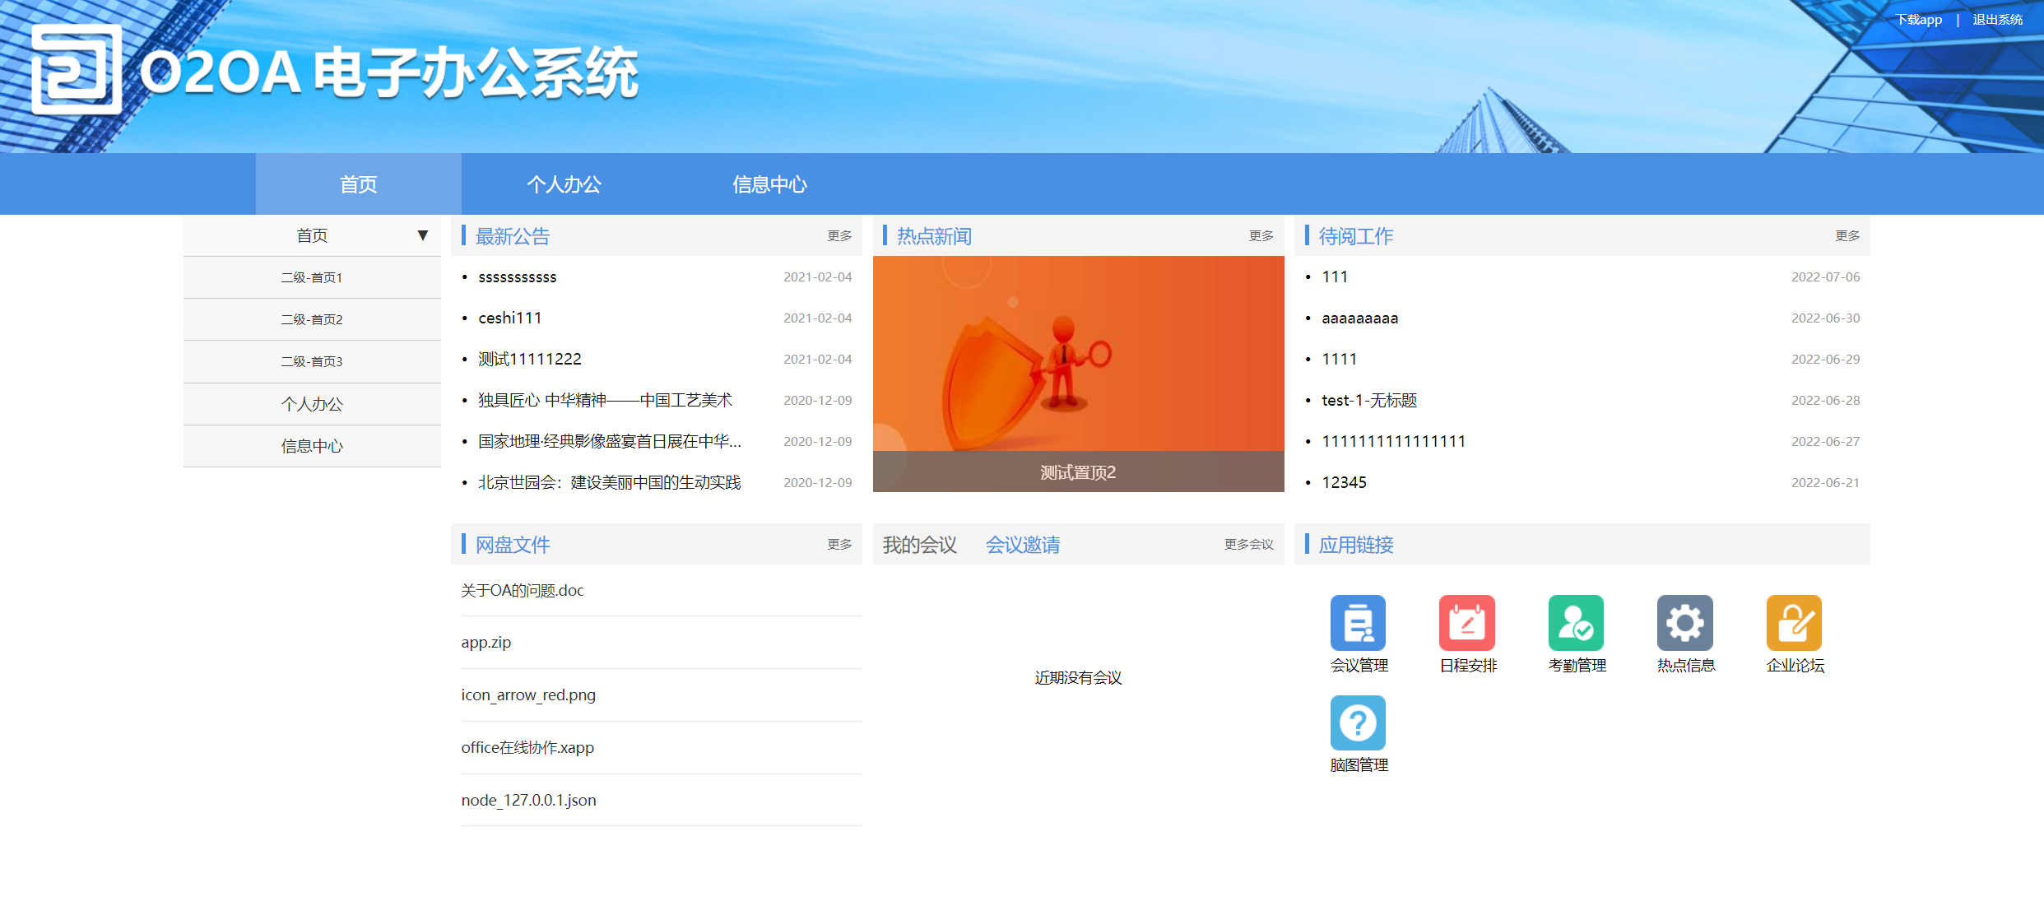2044x906 pixels.
Task: Switch to 信息中心 top navigation tab
Action: click(769, 184)
